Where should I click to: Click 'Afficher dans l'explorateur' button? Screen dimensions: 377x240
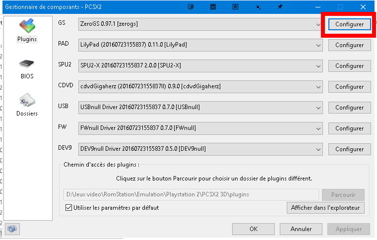tap(325, 208)
